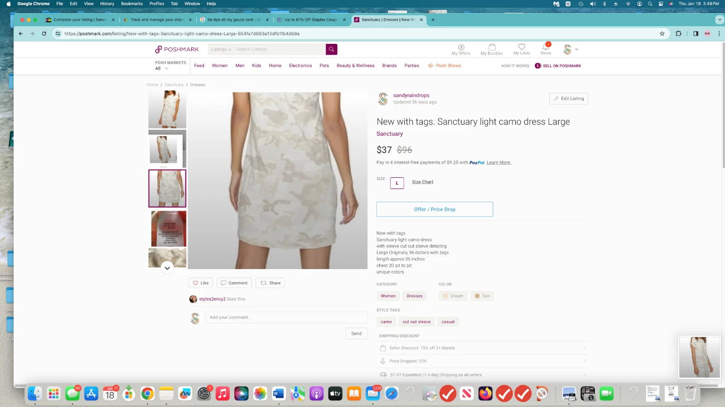Open the Kids category
Screen dimensions: 725x407
256,66
